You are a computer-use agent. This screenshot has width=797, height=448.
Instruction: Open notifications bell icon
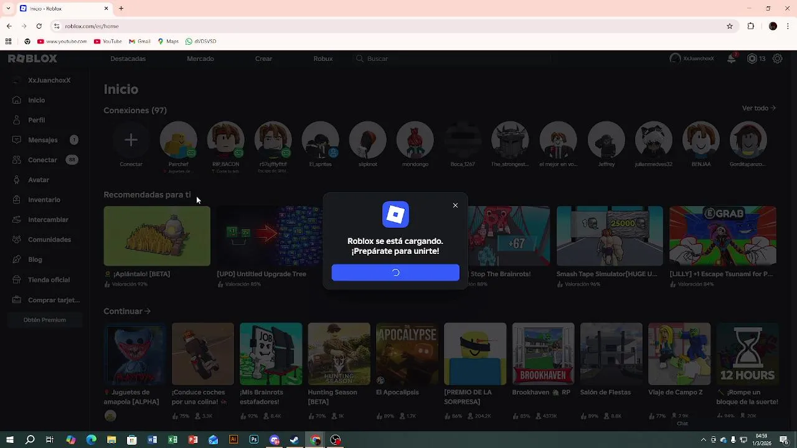tap(732, 58)
